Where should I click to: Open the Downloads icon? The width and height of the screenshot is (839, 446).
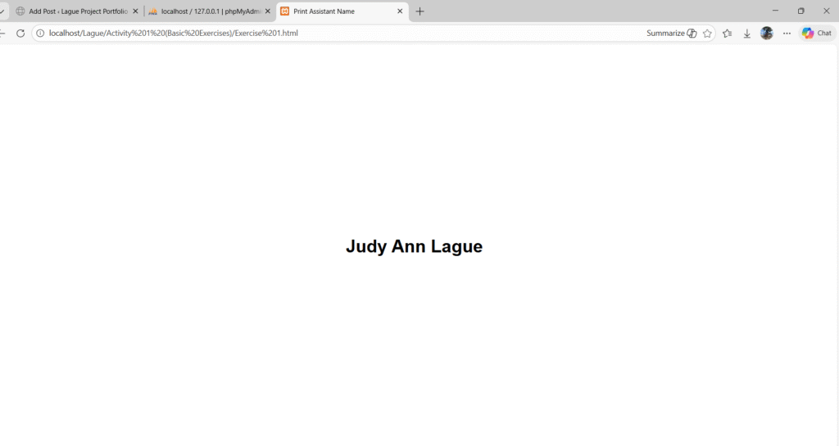pyautogui.click(x=747, y=34)
